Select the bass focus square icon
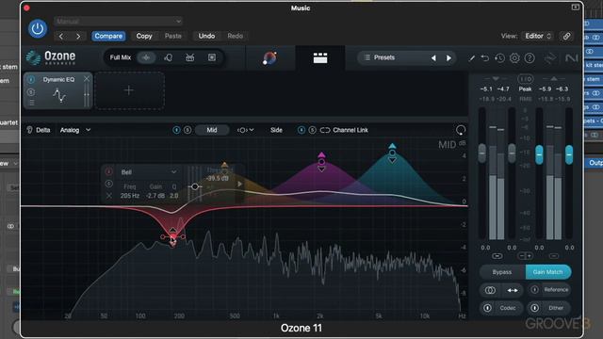Image resolution: width=603 pixels, height=339 pixels. tap(212, 57)
